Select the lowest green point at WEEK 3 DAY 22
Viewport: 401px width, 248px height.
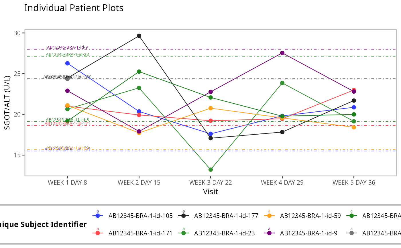click(x=211, y=170)
